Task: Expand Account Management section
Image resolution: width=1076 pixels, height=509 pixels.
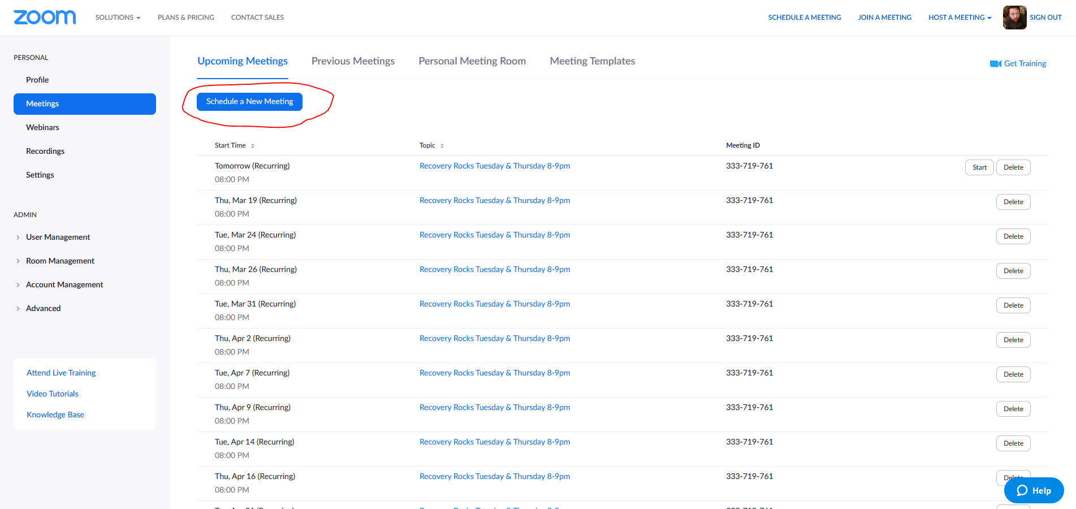Action: coord(64,284)
